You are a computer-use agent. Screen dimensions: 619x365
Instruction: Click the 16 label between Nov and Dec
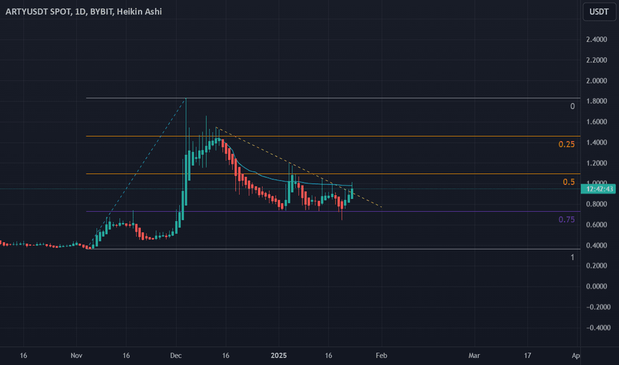[126, 356]
